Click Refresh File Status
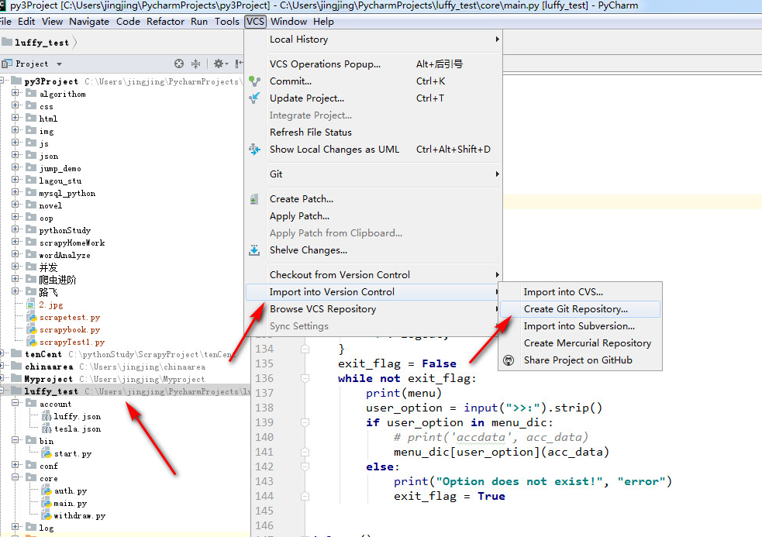The width and height of the screenshot is (762, 537). pyautogui.click(x=373, y=133)
